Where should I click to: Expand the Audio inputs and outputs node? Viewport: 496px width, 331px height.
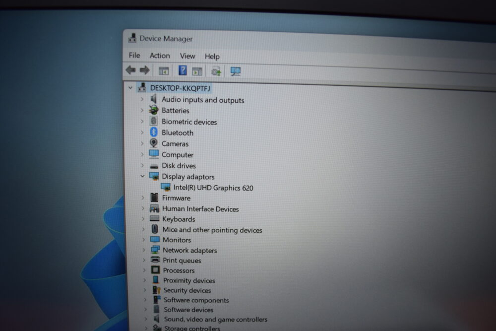(142, 99)
